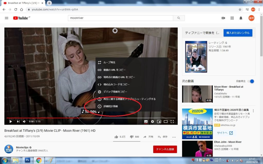This screenshot has width=263, height=164.
Task: Open the more actions ellipsis below video
Action: click(174, 137)
